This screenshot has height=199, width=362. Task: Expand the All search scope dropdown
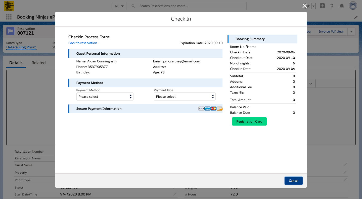pyautogui.click(x=119, y=6)
